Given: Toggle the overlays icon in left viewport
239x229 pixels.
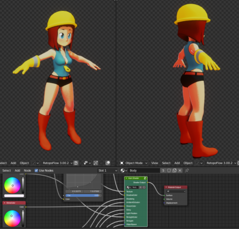Looking at the screenshot, I should click(108, 163).
